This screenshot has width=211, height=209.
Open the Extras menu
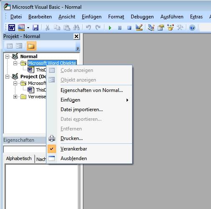pos(196,17)
